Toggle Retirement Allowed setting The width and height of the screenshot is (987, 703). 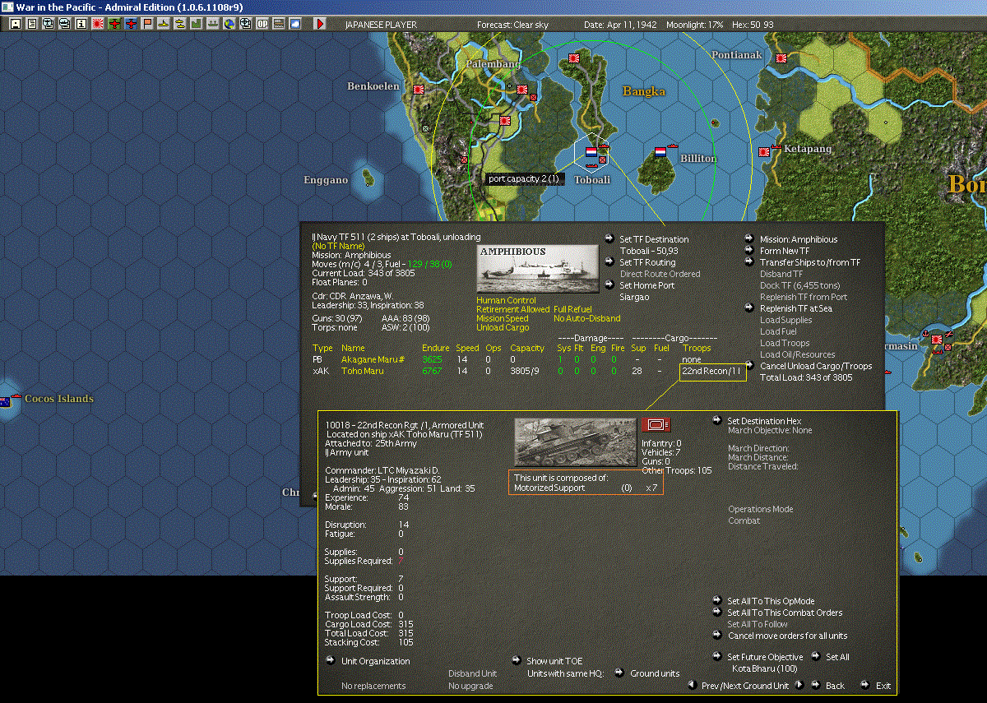pos(513,309)
